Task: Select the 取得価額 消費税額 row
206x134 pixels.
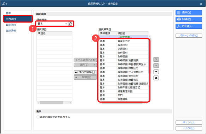Action: tap(124, 60)
